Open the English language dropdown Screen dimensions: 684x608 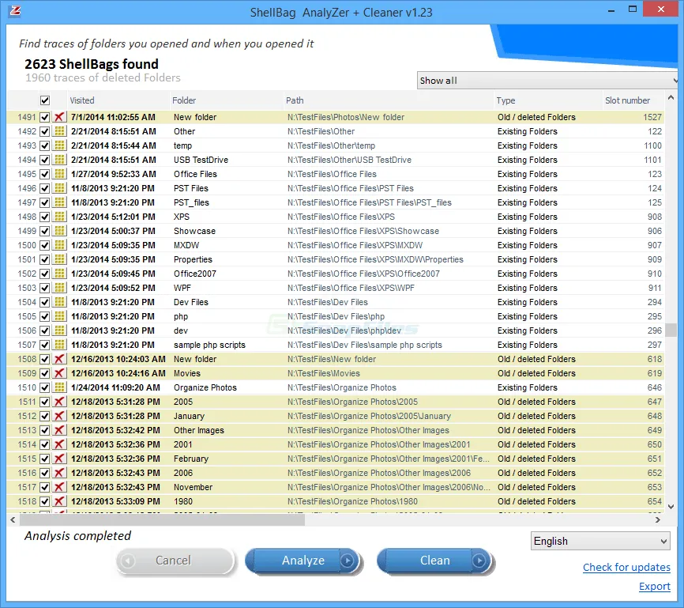click(x=600, y=541)
